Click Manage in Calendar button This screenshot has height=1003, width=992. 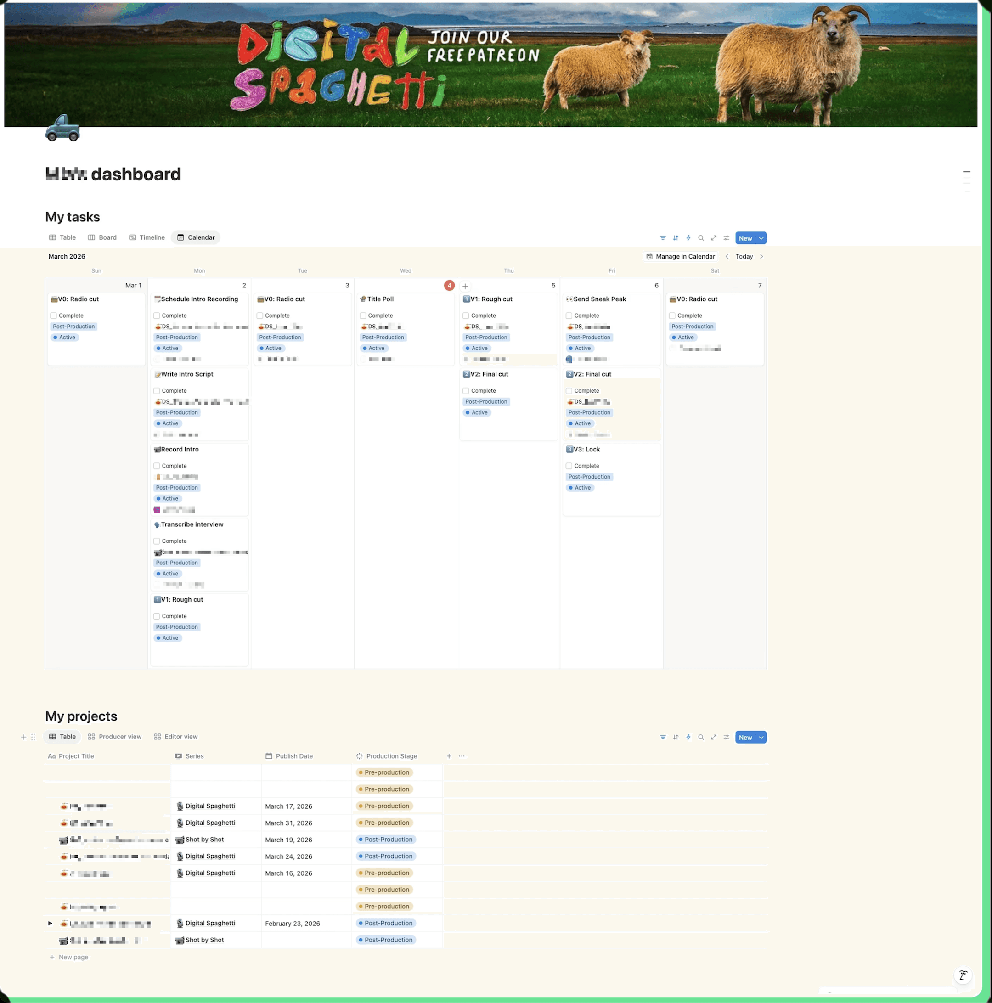680,256
